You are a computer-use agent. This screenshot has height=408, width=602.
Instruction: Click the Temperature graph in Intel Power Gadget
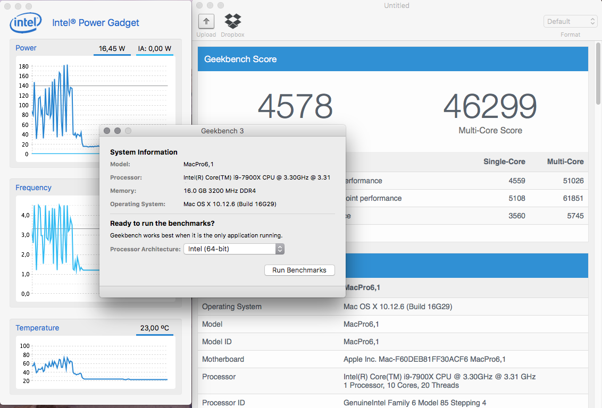[x=96, y=362]
